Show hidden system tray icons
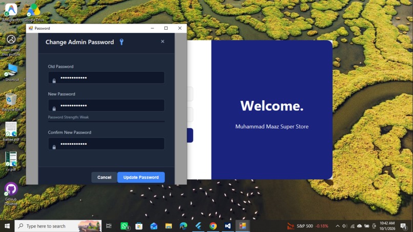Screen dimensions: 413x232 [337, 226]
